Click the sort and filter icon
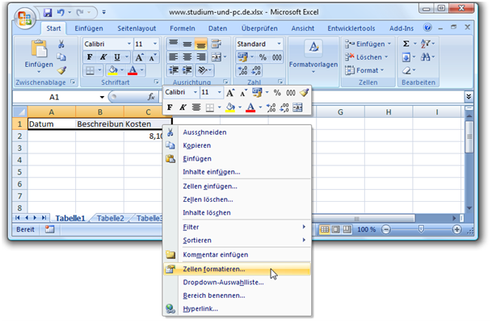 (x=426, y=44)
